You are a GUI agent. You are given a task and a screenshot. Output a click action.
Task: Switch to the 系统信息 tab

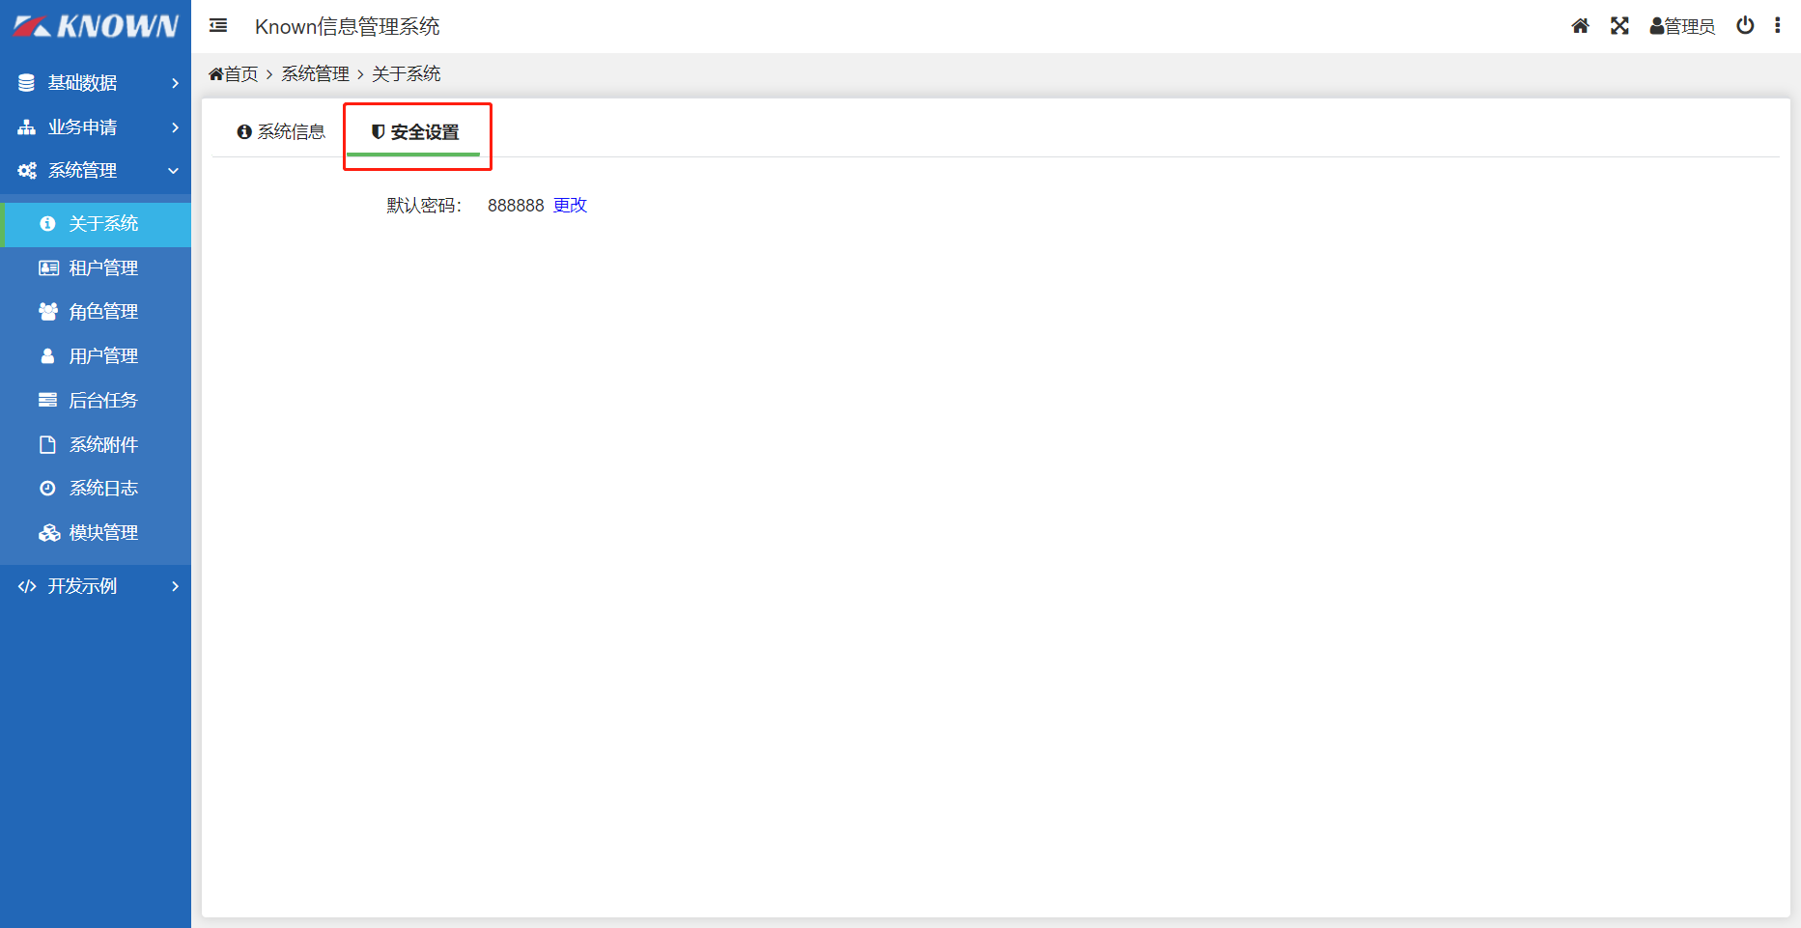(x=281, y=132)
